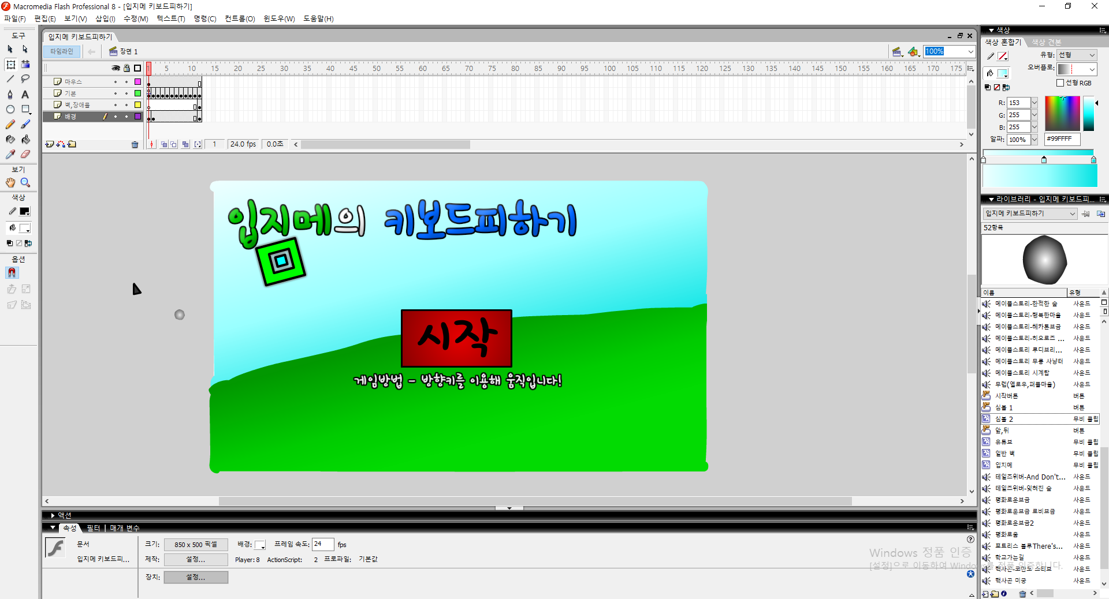Toggle outline square of 기본 layer

(x=137, y=93)
